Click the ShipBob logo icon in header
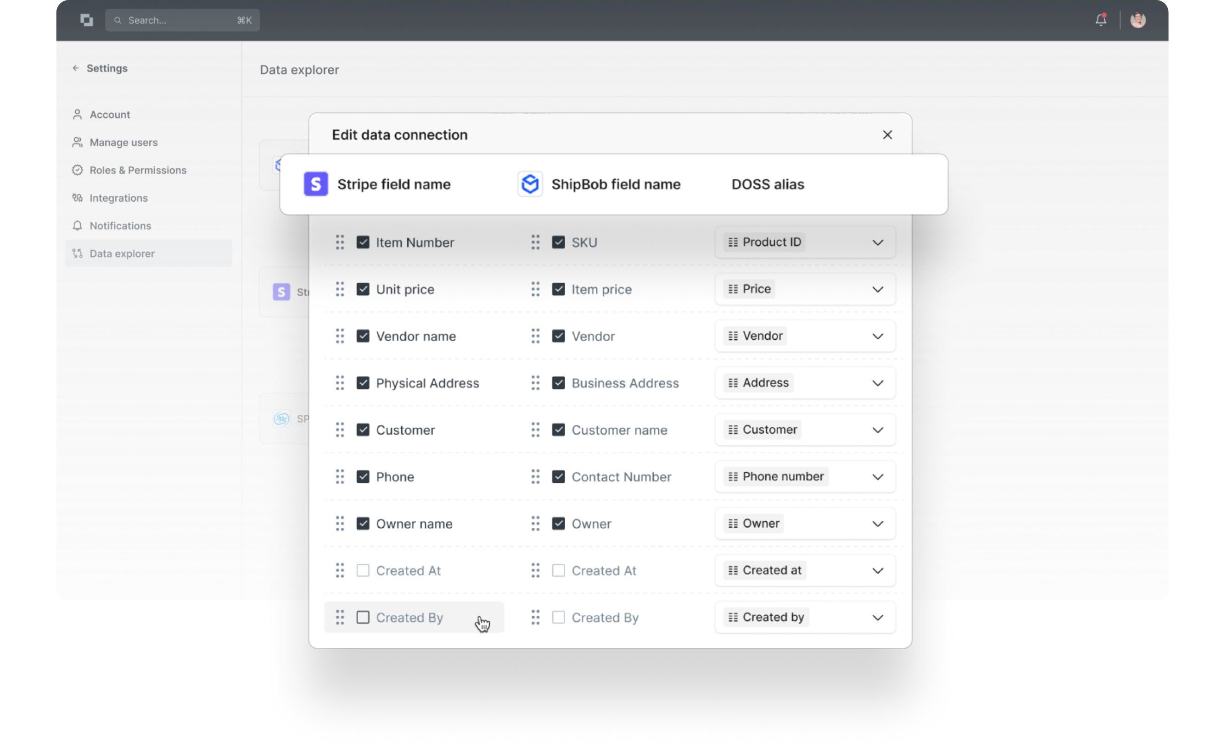 (x=530, y=184)
